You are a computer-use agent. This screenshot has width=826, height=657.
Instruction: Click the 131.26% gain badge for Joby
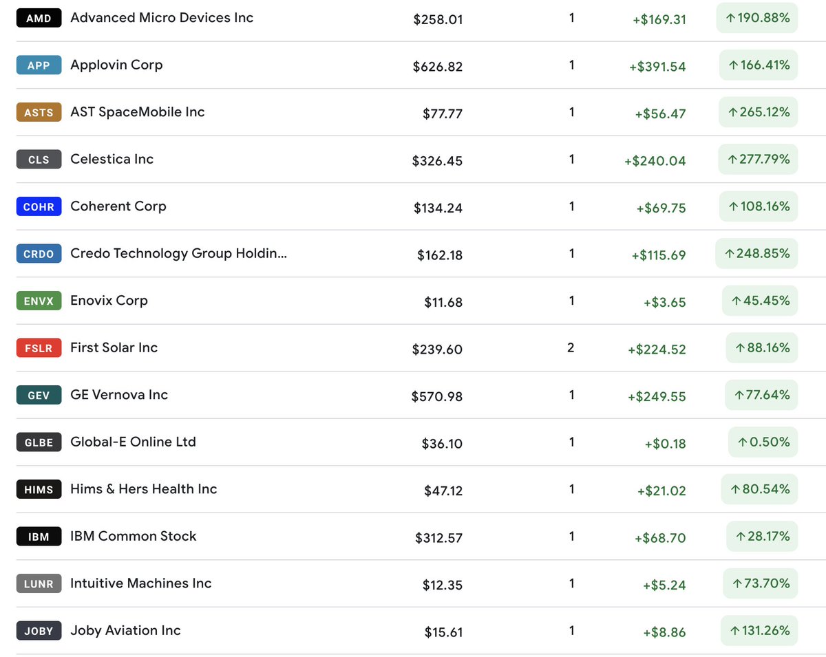point(759,630)
